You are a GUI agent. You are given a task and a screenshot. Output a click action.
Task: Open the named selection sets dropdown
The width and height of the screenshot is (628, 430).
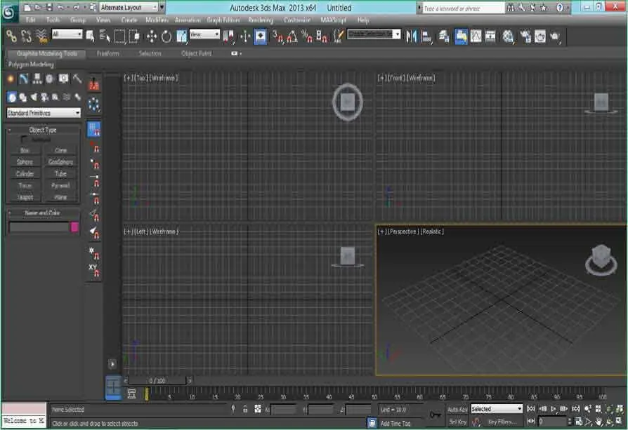click(374, 34)
